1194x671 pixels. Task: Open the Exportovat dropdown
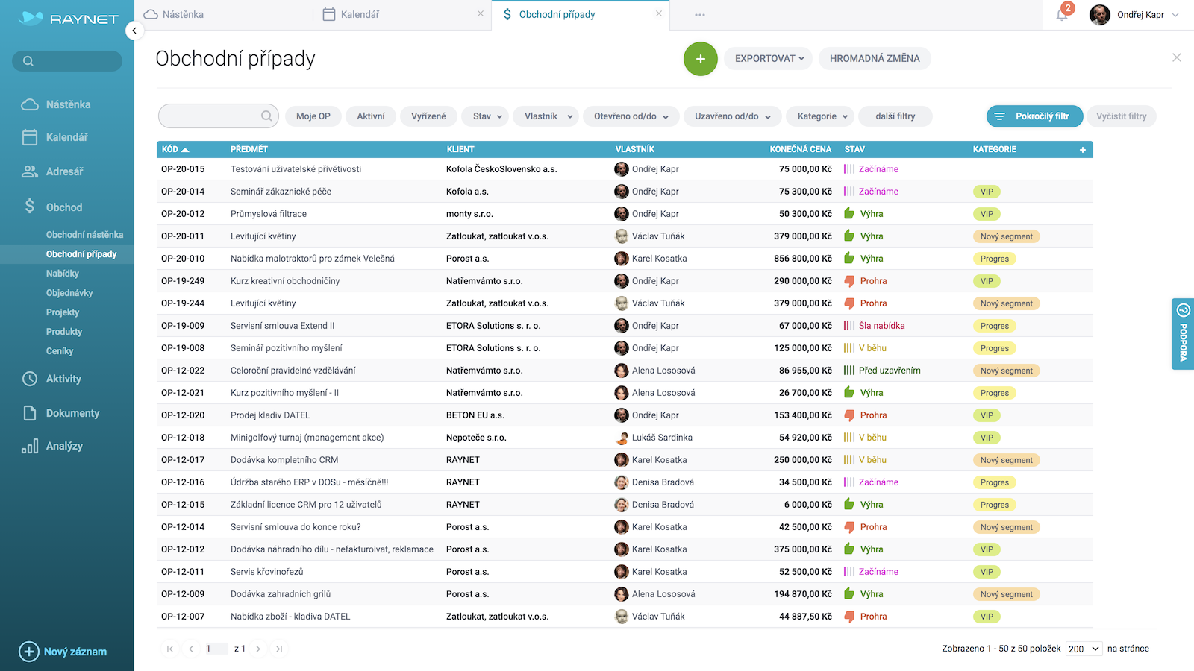pos(769,59)
